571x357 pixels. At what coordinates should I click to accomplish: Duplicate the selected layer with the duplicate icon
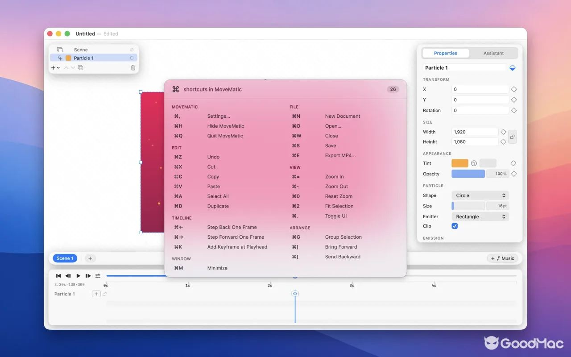[81, 68]
